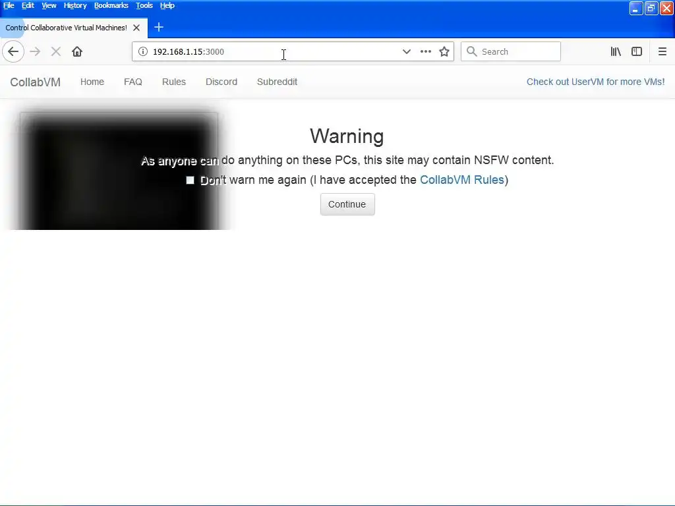Open the Library icon
The width and height of the screenshot is (675, 506).
(616, 51)
